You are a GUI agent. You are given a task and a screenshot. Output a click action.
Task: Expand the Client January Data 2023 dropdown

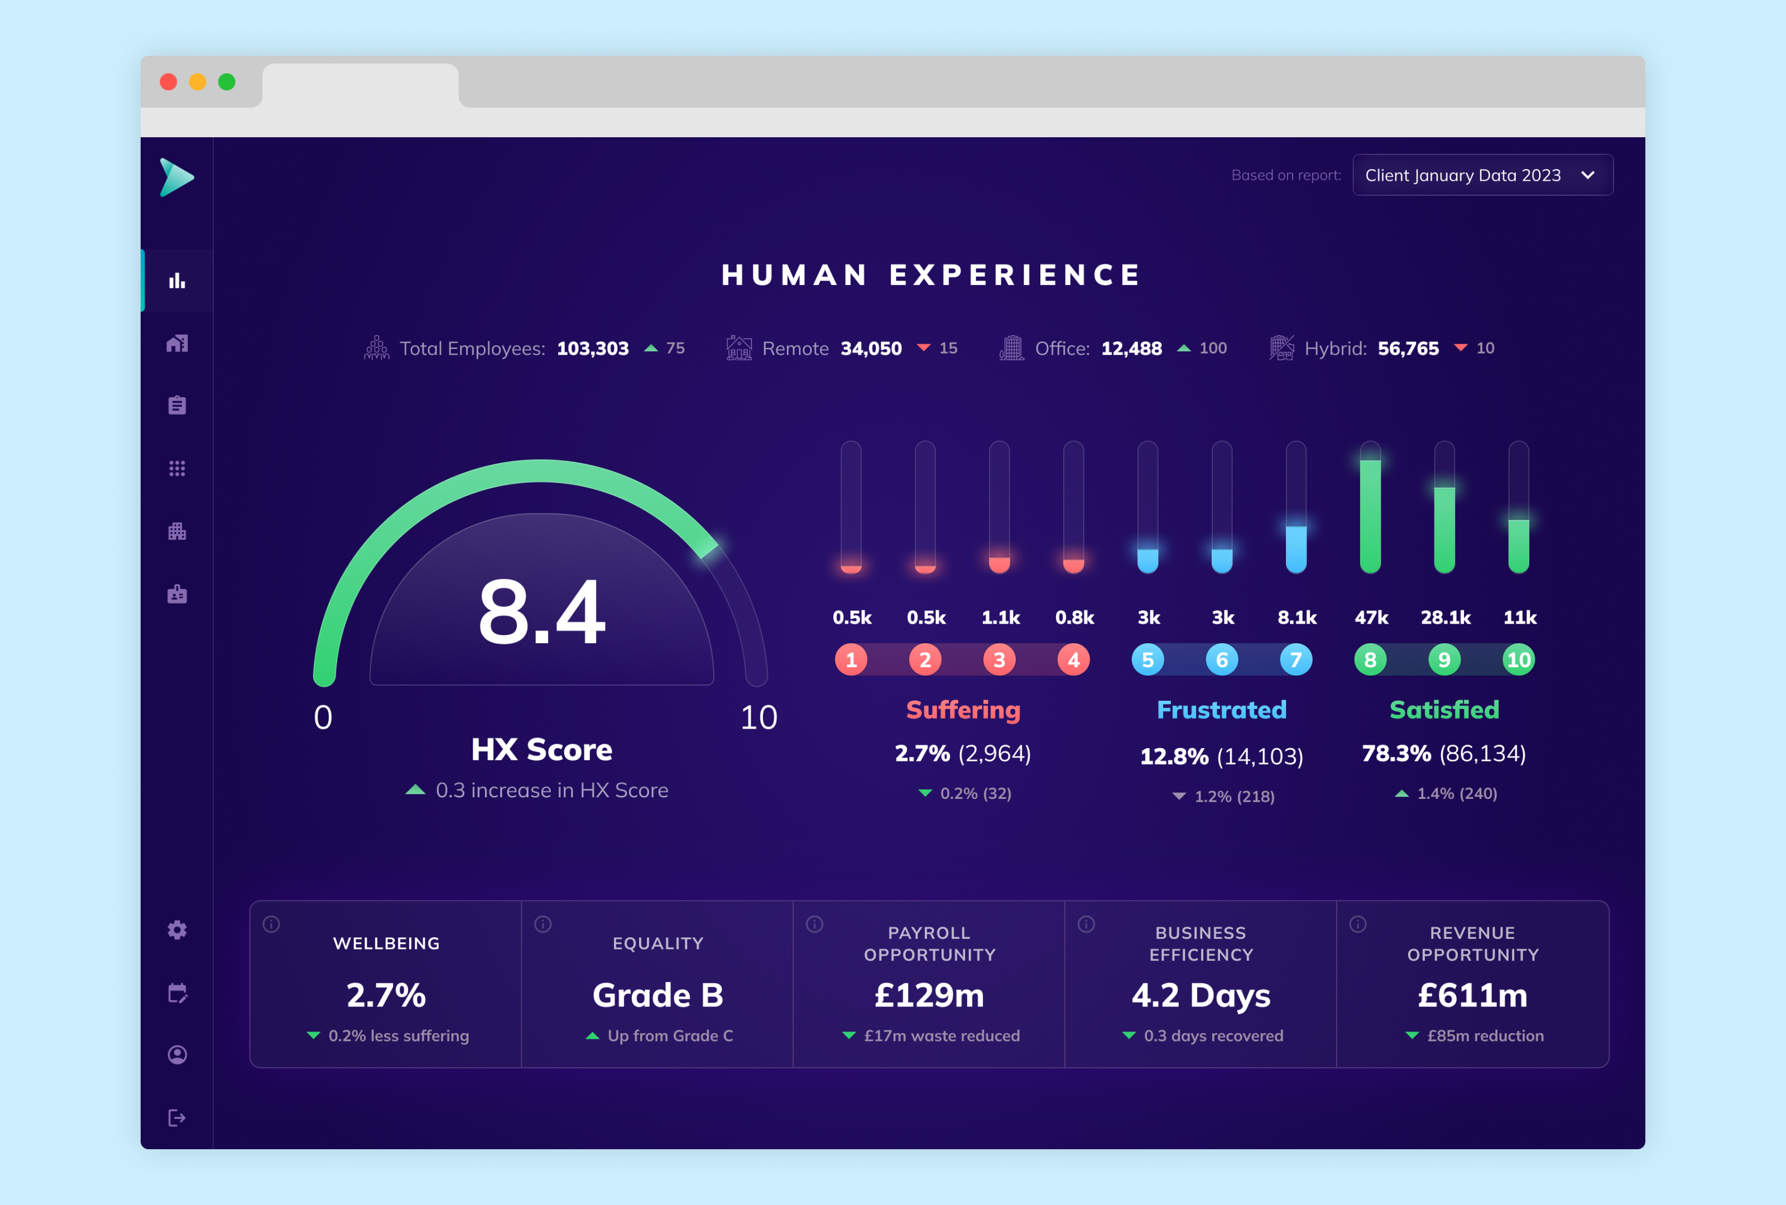click(x=1462, y=175)
